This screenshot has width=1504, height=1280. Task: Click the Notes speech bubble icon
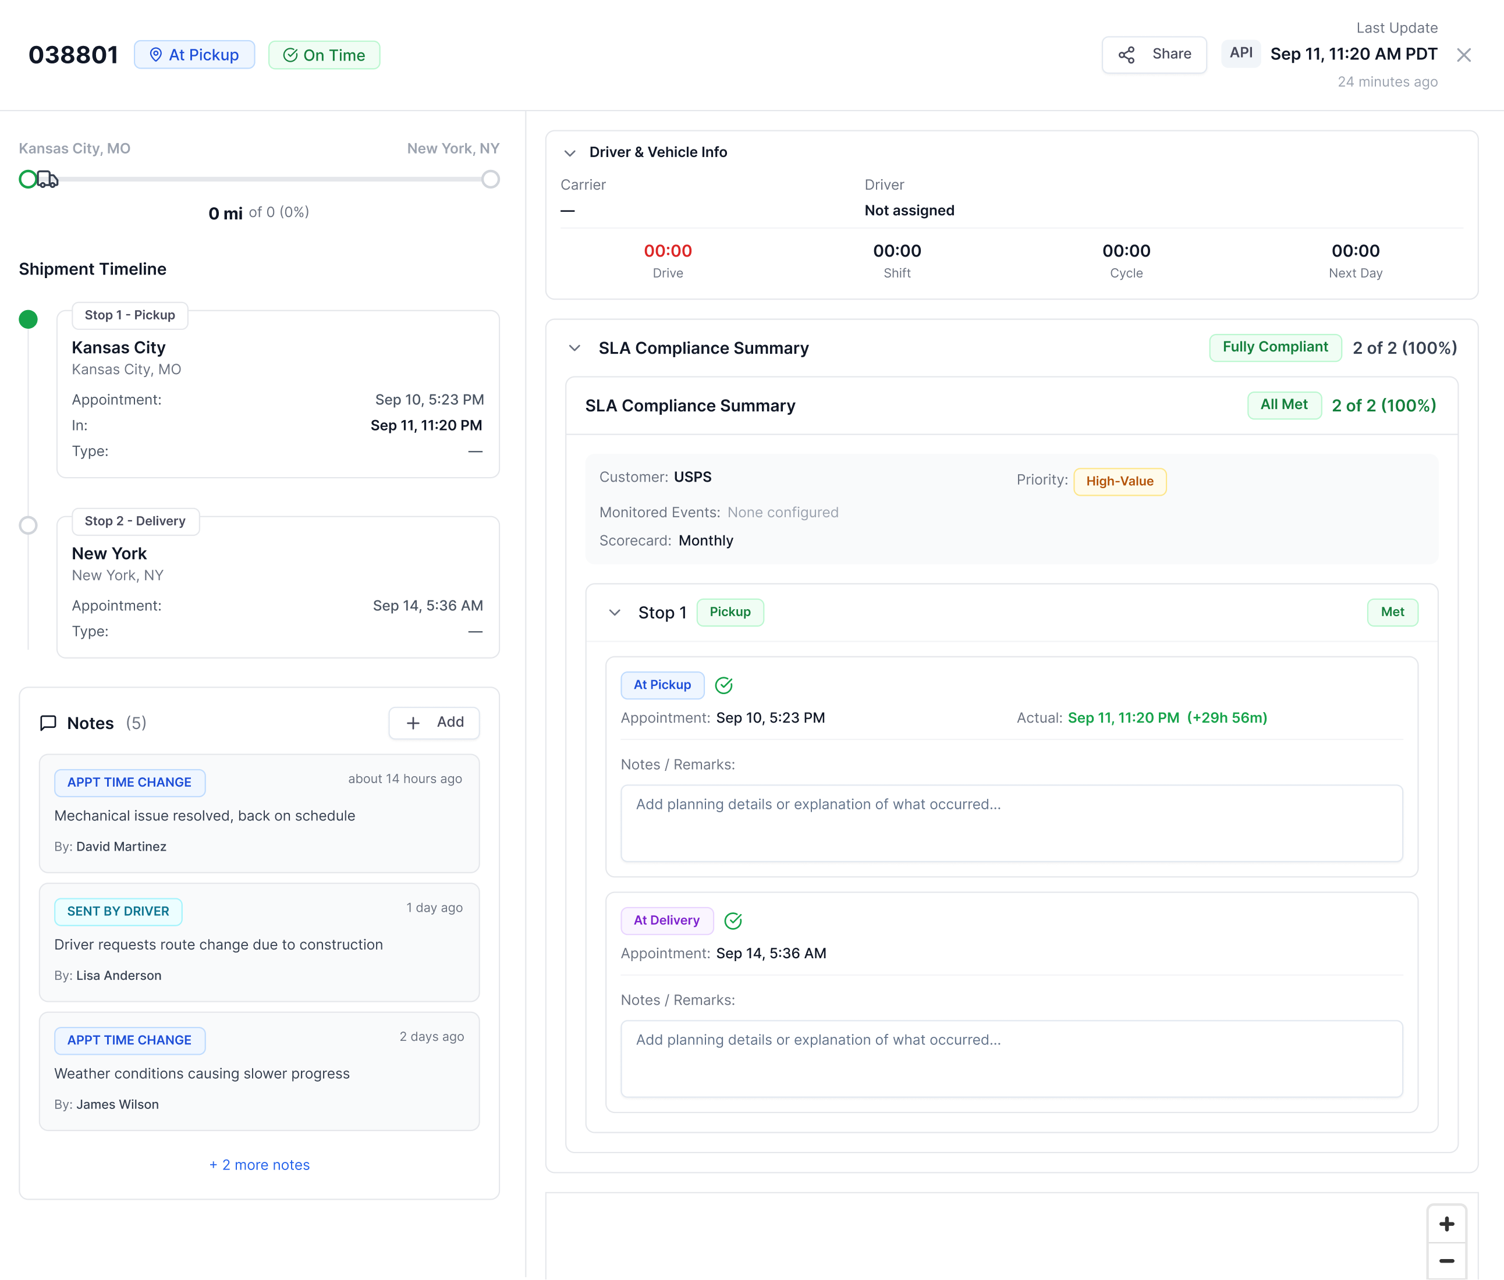(x=48, y=723)
